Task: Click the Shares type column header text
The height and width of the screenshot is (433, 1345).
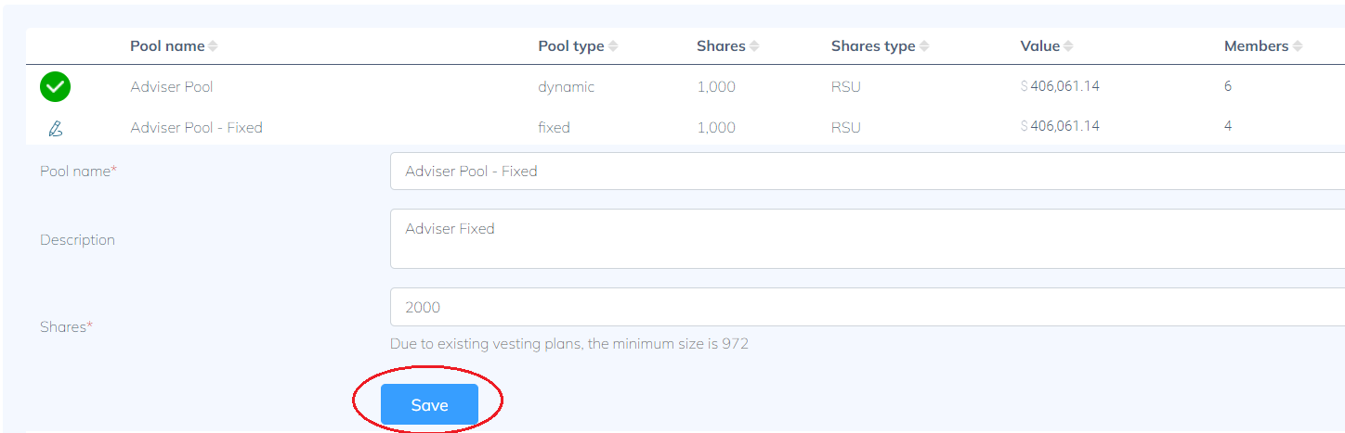Action: click(872, 46)
